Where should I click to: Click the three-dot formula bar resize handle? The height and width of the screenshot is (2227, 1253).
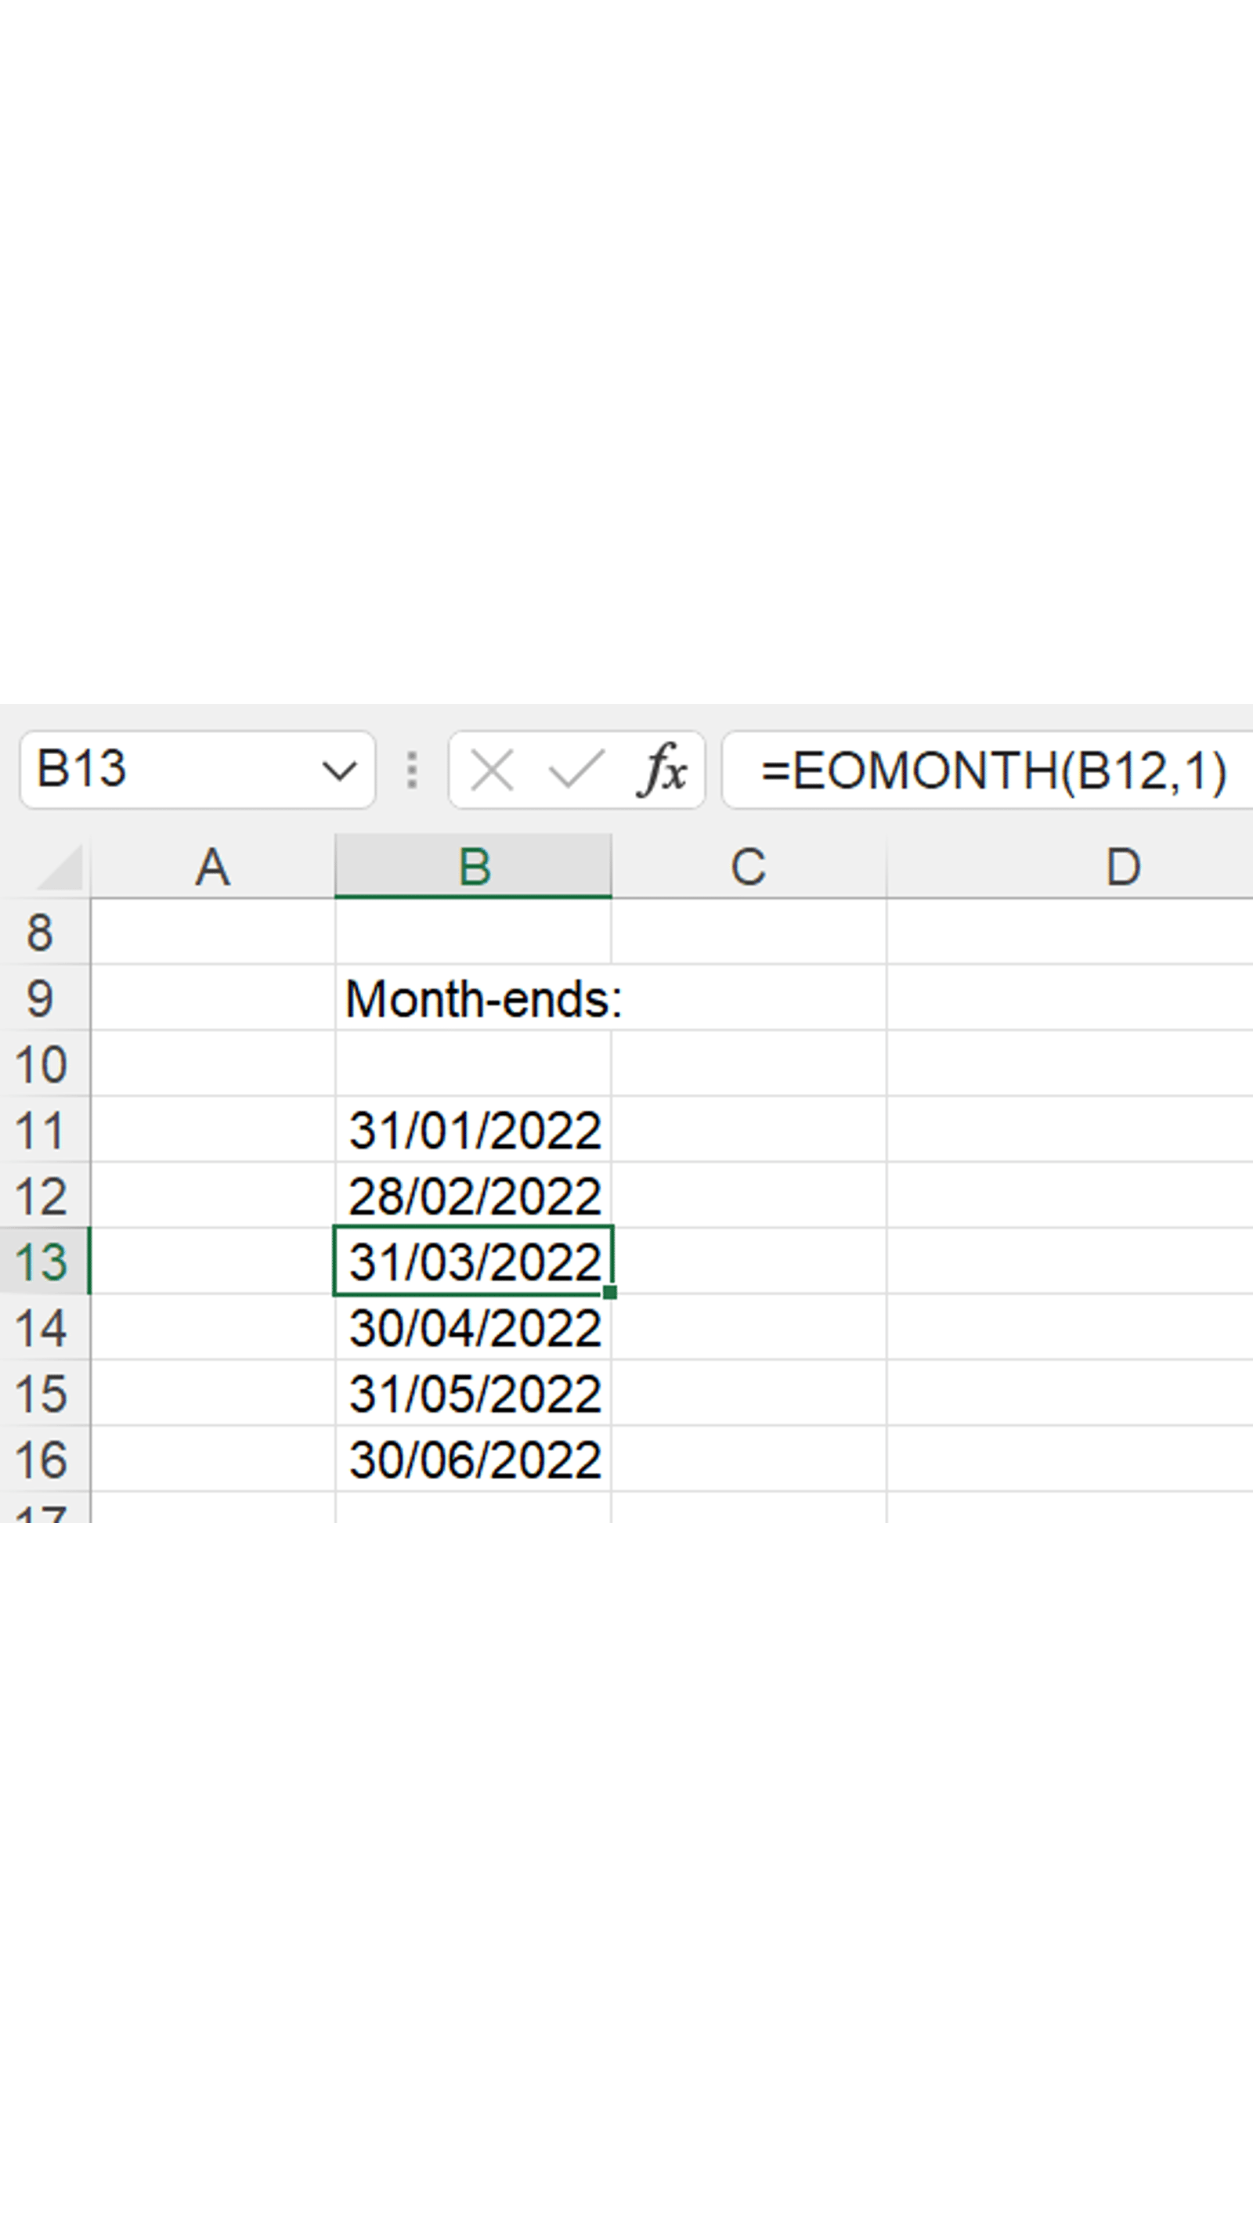point(412,770)
